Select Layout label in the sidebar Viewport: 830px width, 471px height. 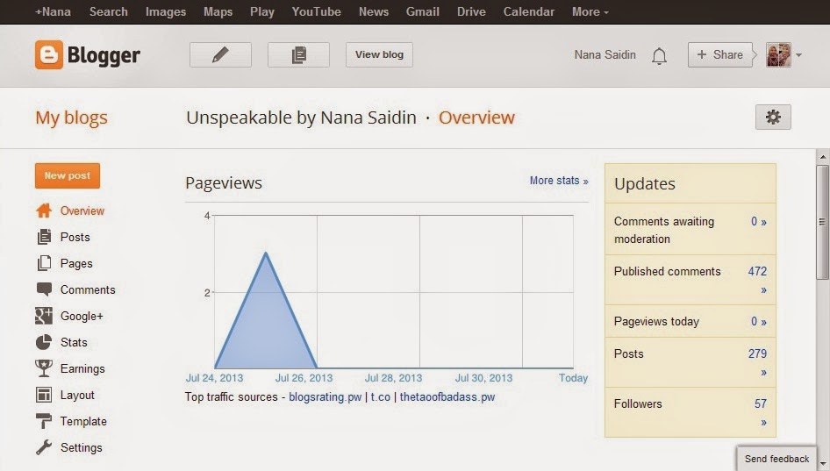pyautogui.click(x=77, y=396)
